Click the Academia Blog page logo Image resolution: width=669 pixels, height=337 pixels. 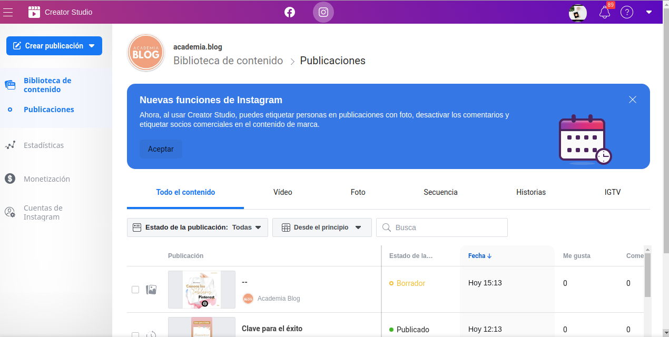pos(146,53)
